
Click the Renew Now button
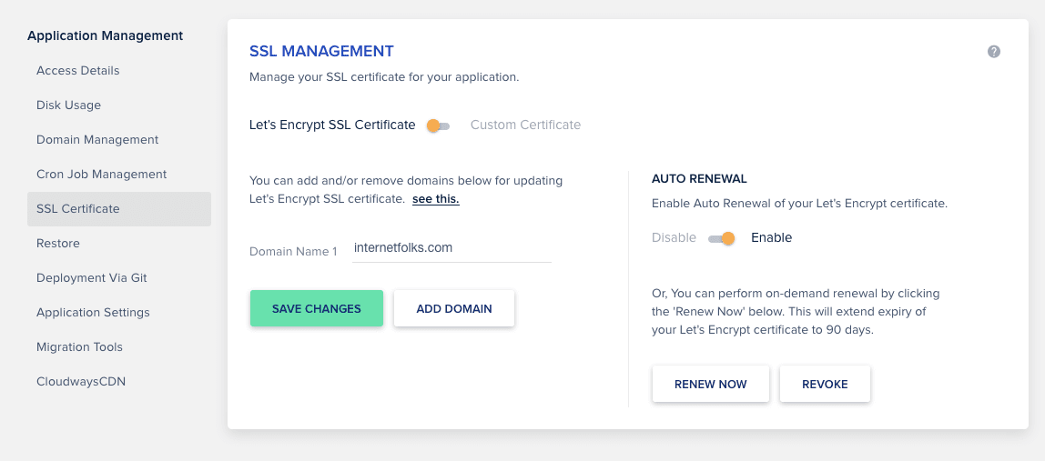(710, 384)
